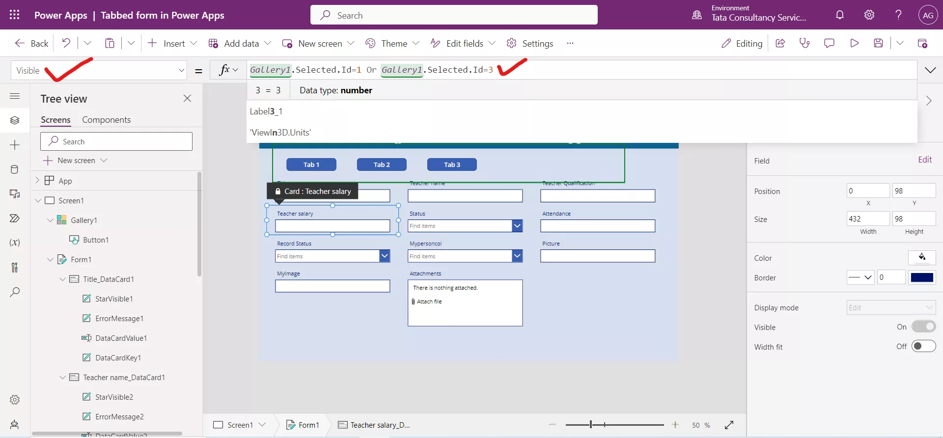
Task: Open the Color fill picker
Action: pyautogui.click(x=922, y=257)
